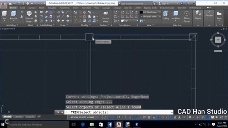The width and height of the screenshot is (228, 128).
Task: Switch to the Express Tools tab
Action: tap(150, 8)
